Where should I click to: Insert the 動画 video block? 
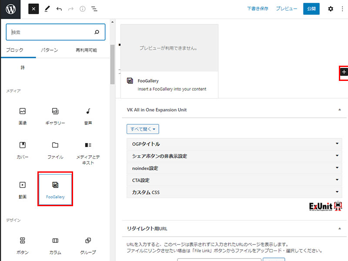tap(23, 189)
